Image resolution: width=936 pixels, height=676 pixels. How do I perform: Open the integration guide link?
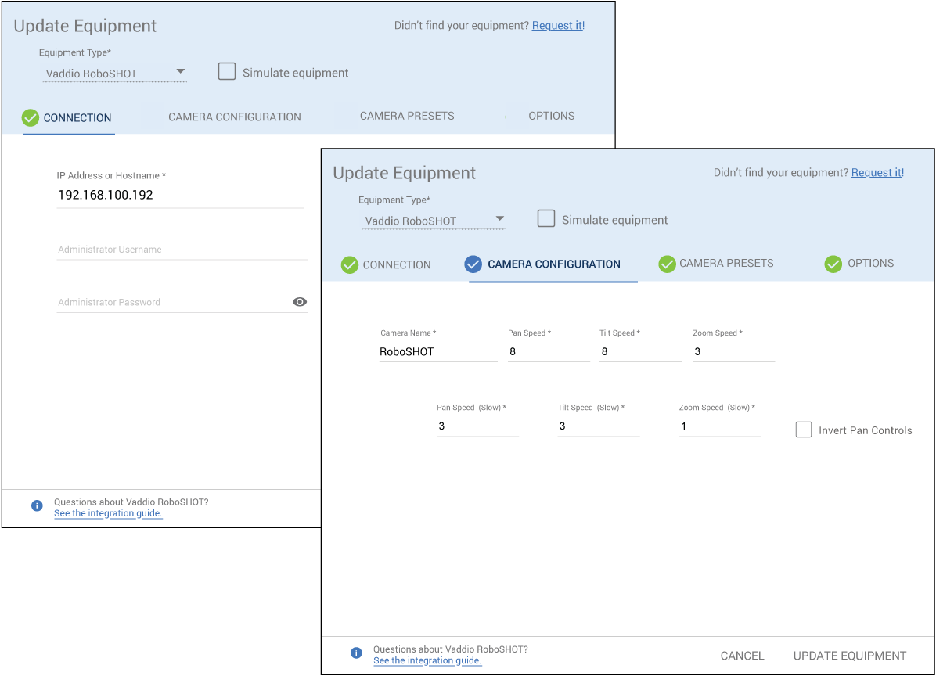pyautogui.click(x=427, y=660)
